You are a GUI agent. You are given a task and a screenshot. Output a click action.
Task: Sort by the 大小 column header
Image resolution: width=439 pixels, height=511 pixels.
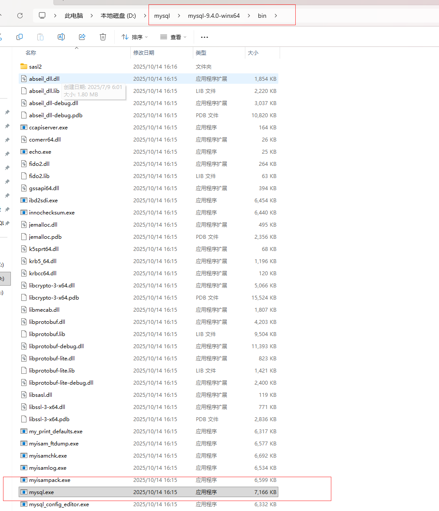pyautogui.click(x=253, y=53)
